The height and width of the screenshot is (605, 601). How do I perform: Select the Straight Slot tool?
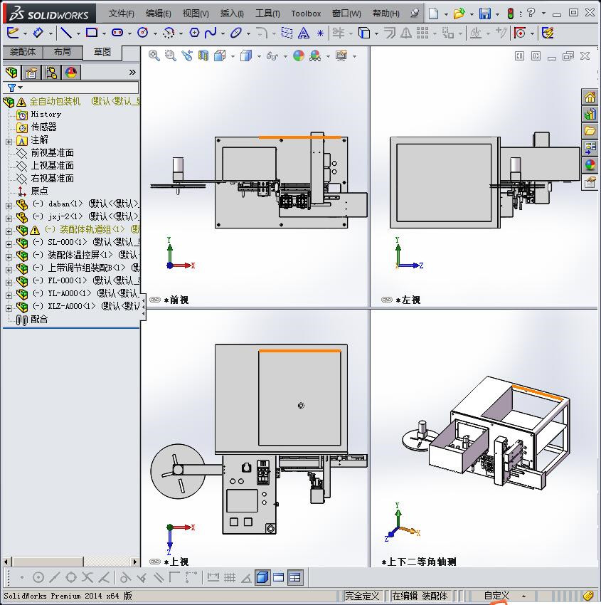coord(117,33)
